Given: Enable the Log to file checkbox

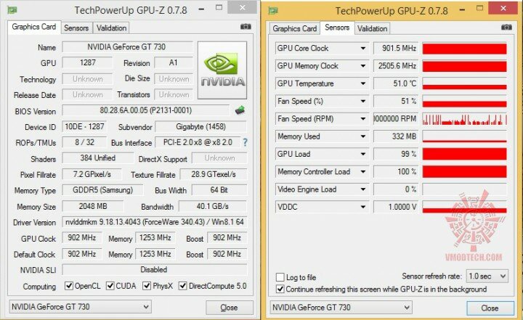Looking at the screenshot, I should coord(280,277).
